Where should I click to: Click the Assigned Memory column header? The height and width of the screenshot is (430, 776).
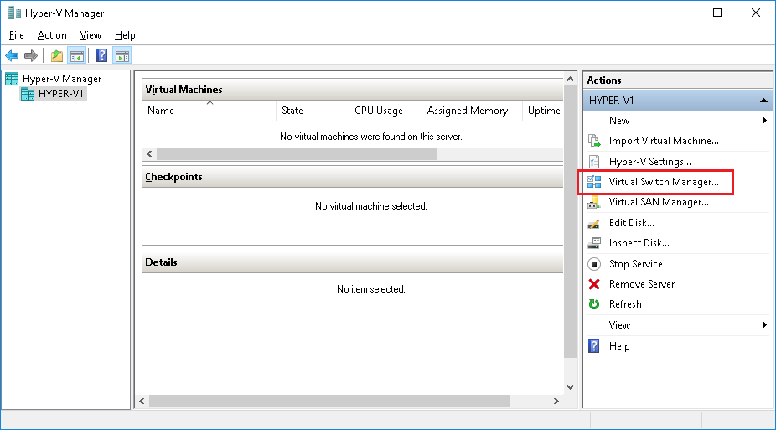pos(472,111)
